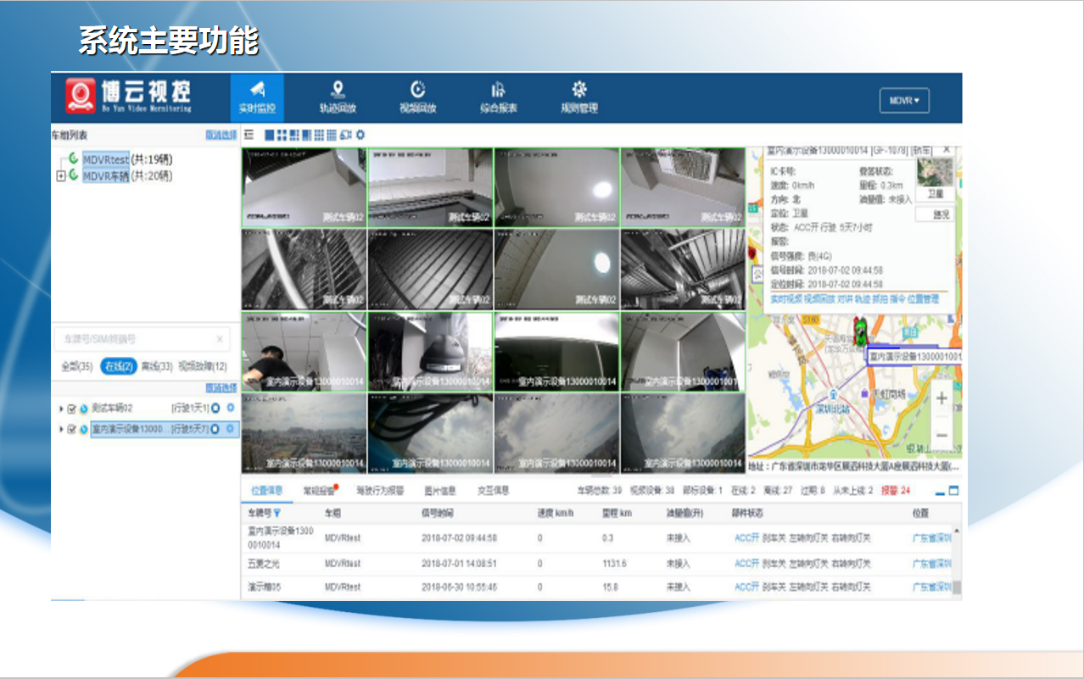Click 取消选择 above the vehicle list
The width and height of the screenshot is (1084, 679).
click(x=221, y=388)
